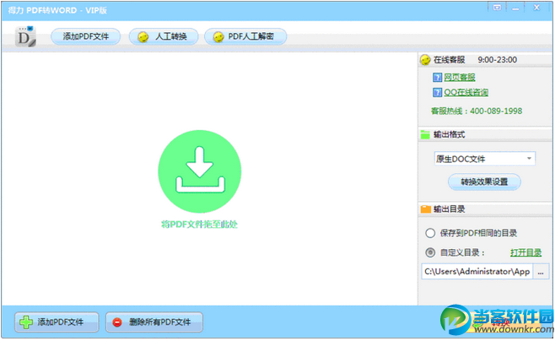Close the 得力 PDF转WORD window
The height and width of the screenshot is (341, 555).
pyautogui.click(x=536, y=8)
